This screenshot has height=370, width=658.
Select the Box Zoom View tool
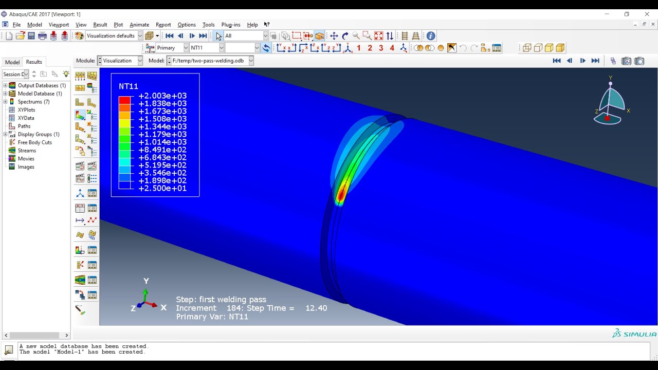(367, 36)
